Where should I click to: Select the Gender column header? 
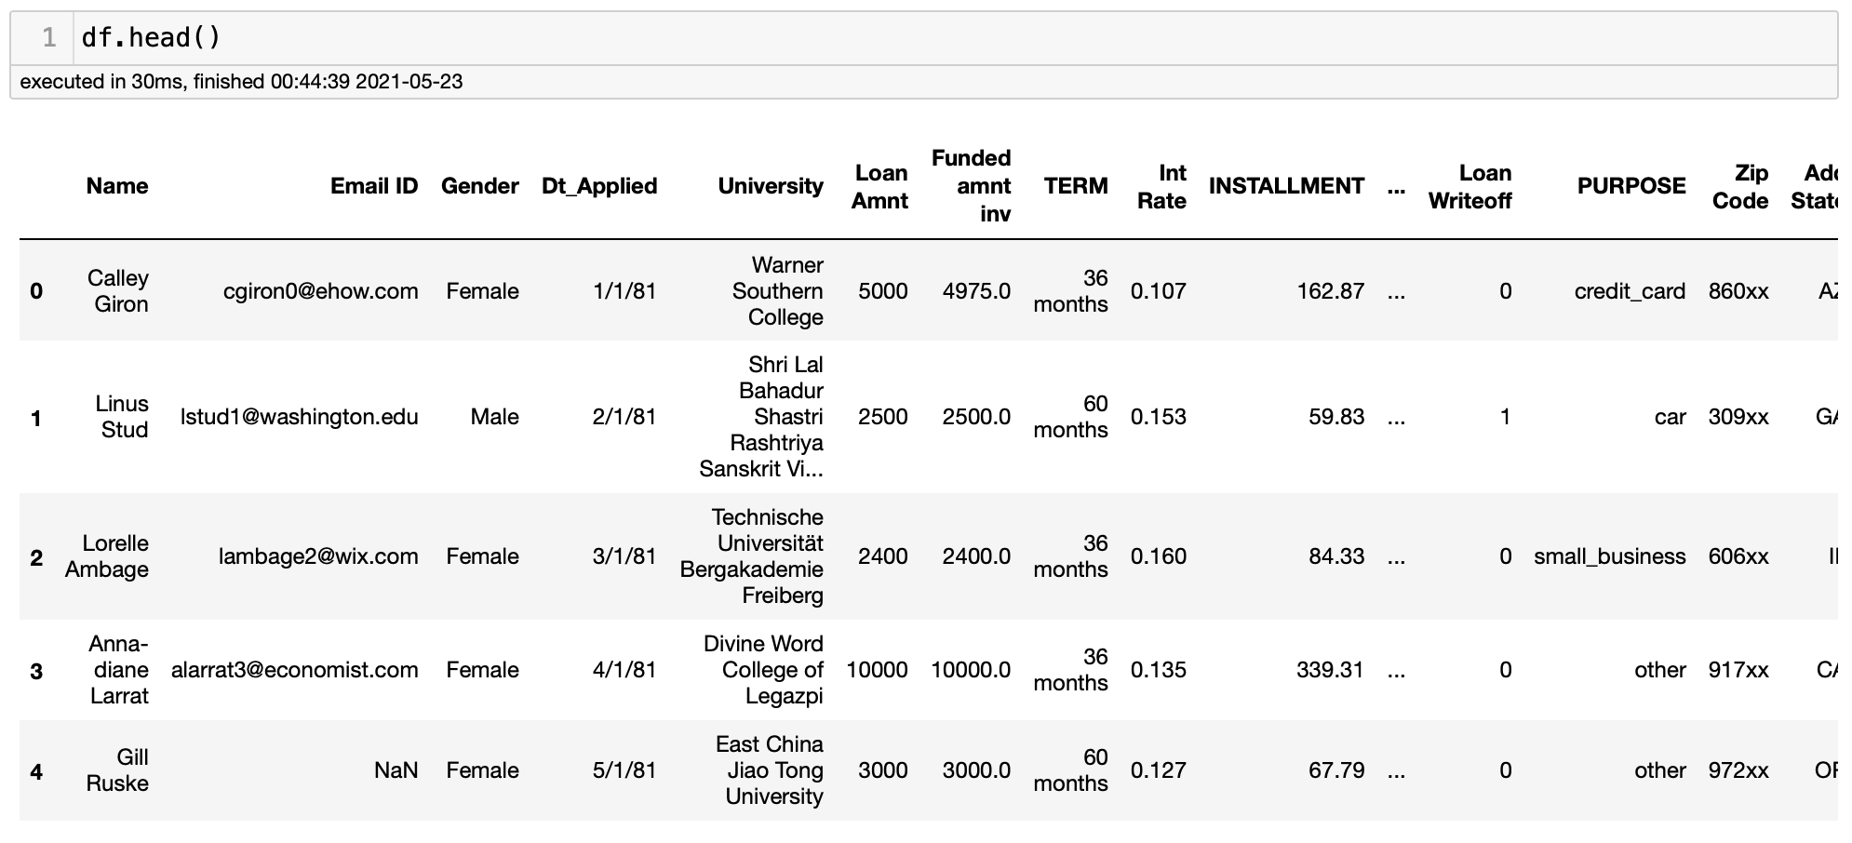(x=479, y=186)
